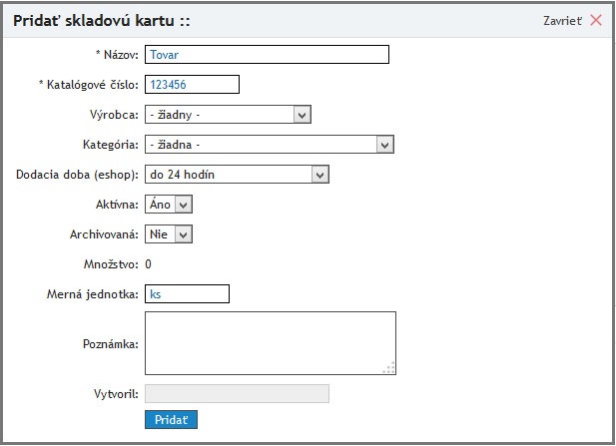Open the Aktívna dropdown showing Áno
This screenshot has height=446, width=616.
168,204
